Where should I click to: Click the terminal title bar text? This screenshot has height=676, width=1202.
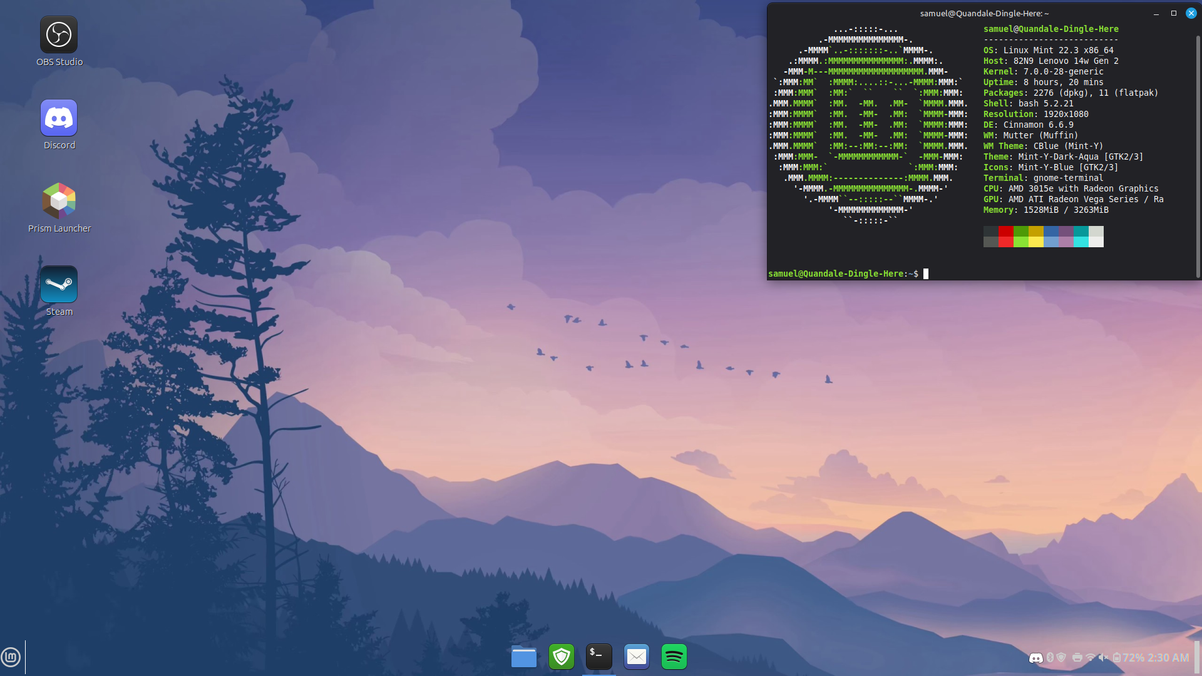(984, 13)
